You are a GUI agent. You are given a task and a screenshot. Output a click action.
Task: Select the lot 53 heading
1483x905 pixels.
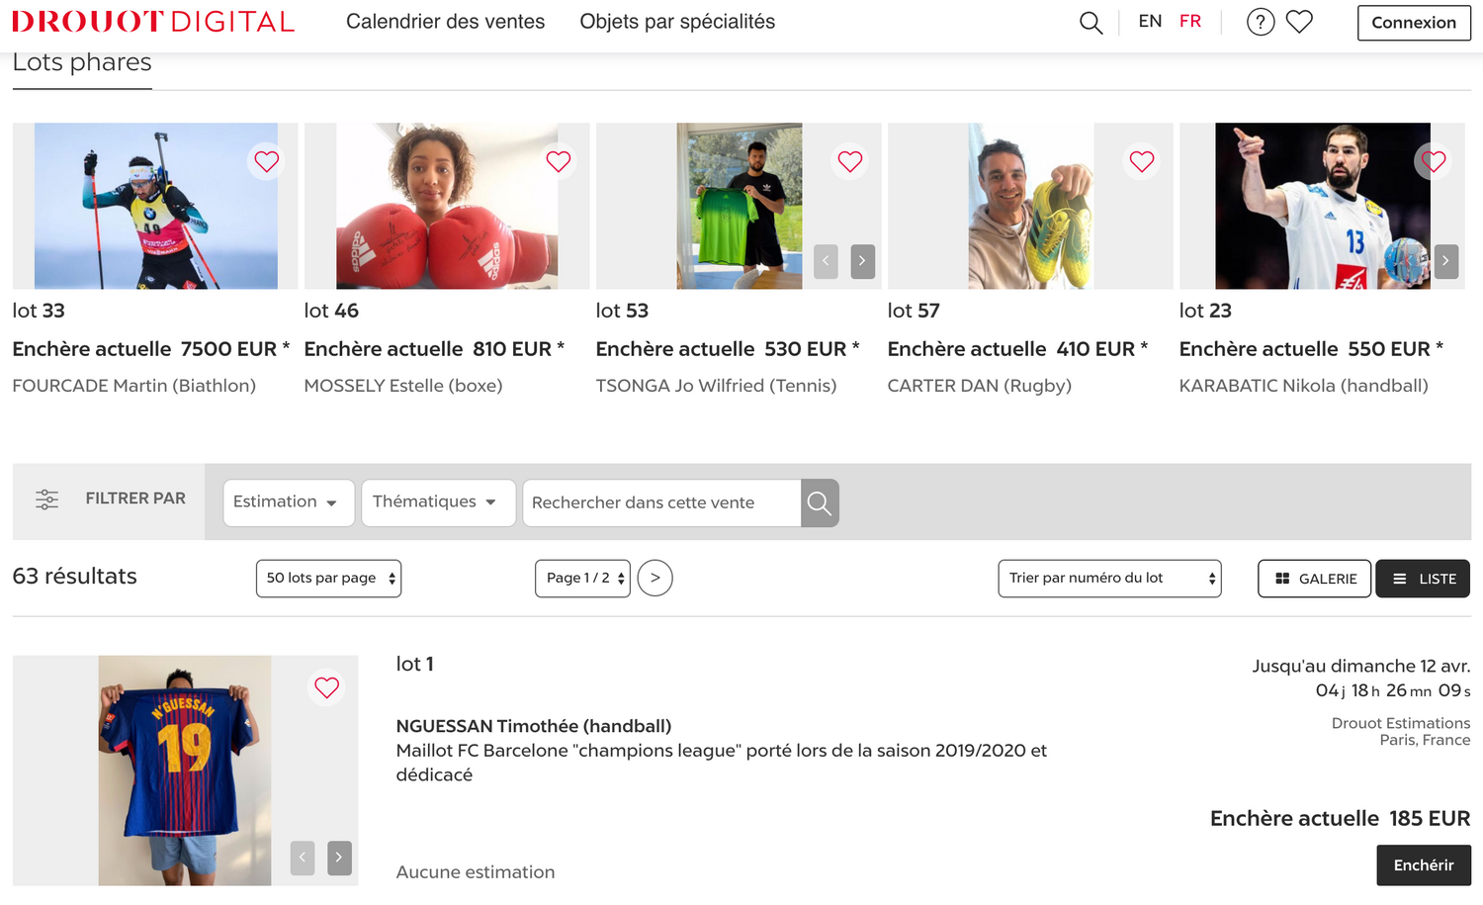622,311
